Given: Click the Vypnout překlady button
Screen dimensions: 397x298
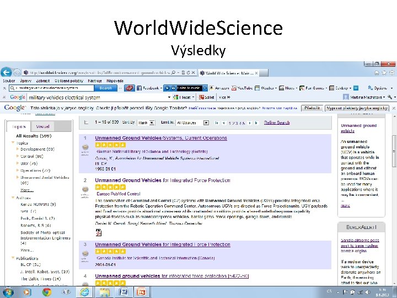Looking at the screenshot, I should (x=357, y=108).
